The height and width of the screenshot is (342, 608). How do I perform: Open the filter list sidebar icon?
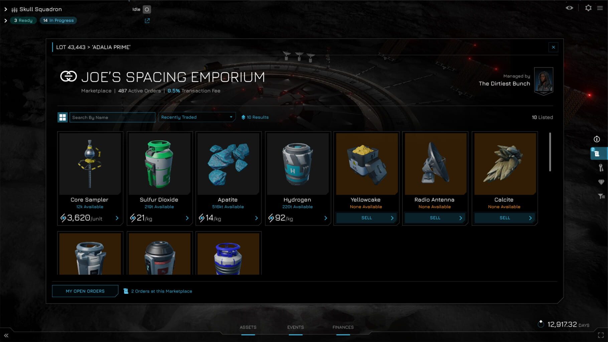point(601,196)
